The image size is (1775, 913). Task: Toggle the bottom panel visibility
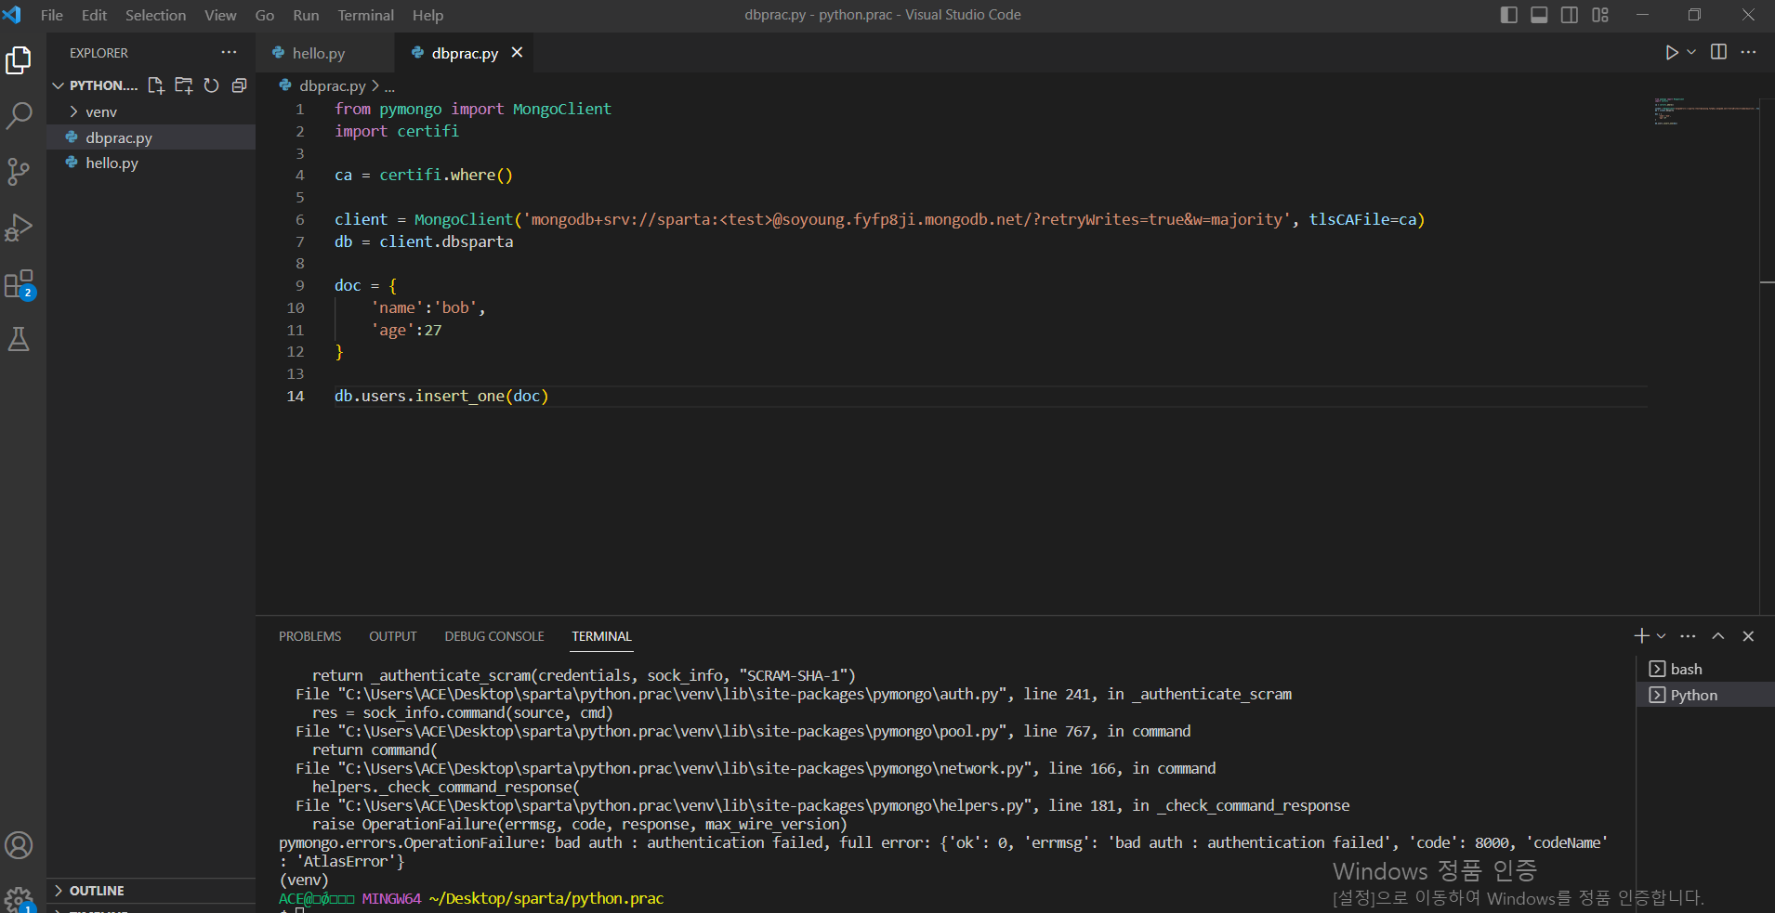click(1539, 15)
